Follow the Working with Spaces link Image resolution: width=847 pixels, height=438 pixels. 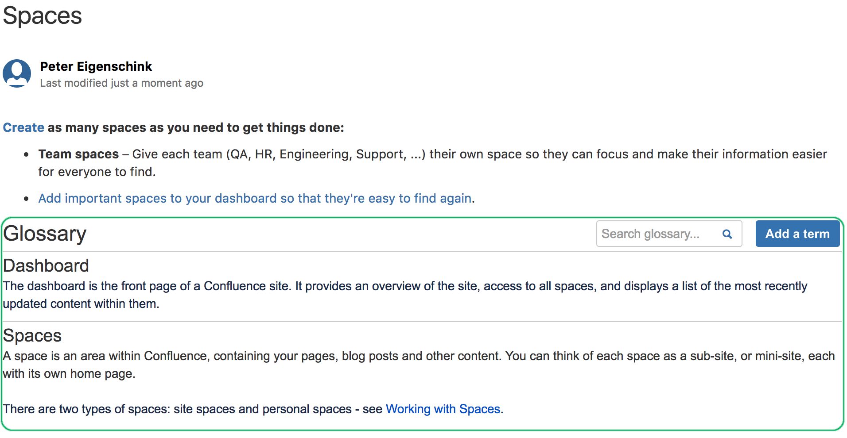443,409
